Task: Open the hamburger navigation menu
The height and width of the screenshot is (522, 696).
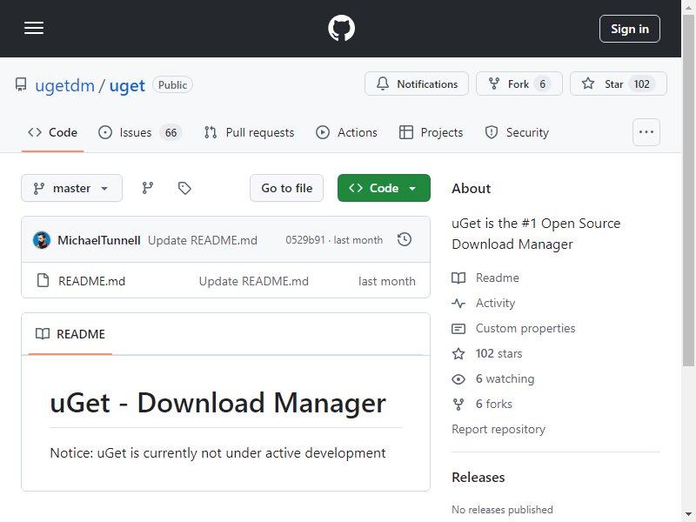Action: click(x=34, y=29)
